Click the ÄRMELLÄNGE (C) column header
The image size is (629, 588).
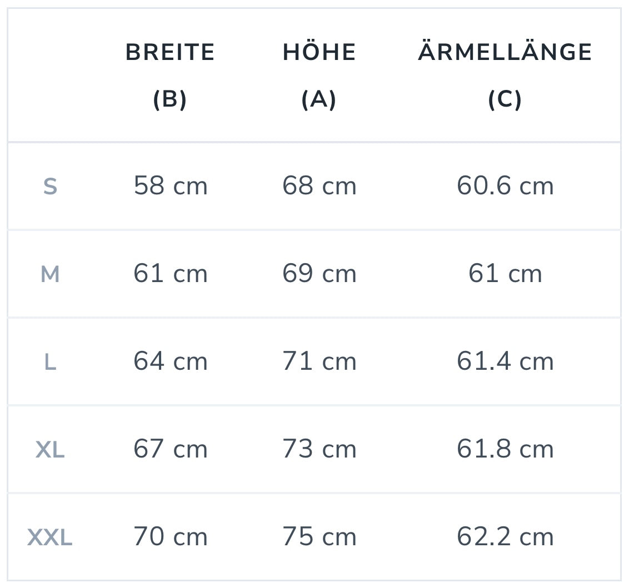[505, 76]
